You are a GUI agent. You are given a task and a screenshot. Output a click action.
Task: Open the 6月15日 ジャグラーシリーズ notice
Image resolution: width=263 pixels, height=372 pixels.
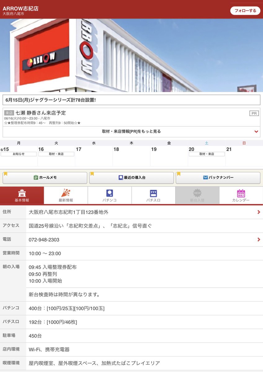click(131, 100)
